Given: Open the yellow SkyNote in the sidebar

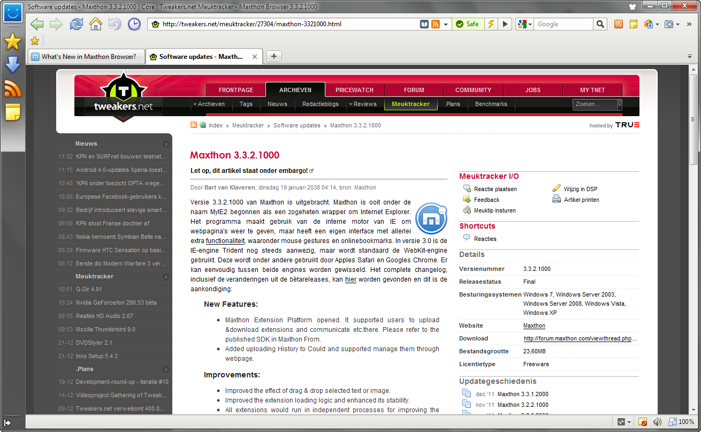Looking at the screenshot, I should point(12,112).
